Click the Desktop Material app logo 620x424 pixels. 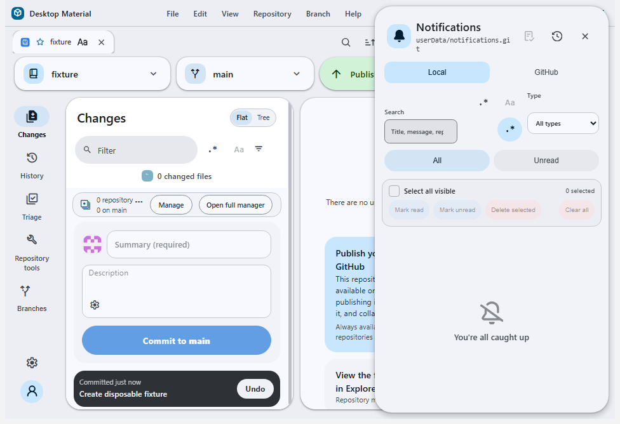coord(18,13)
